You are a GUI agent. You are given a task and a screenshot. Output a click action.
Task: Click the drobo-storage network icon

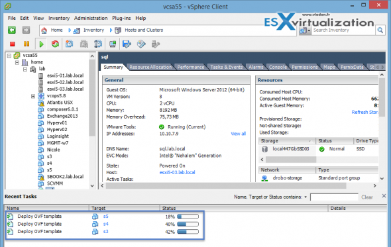click(264, 178)
